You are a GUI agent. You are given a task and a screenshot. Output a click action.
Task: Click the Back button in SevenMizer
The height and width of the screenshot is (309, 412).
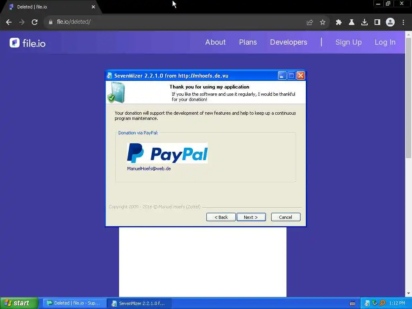[221, 217]
